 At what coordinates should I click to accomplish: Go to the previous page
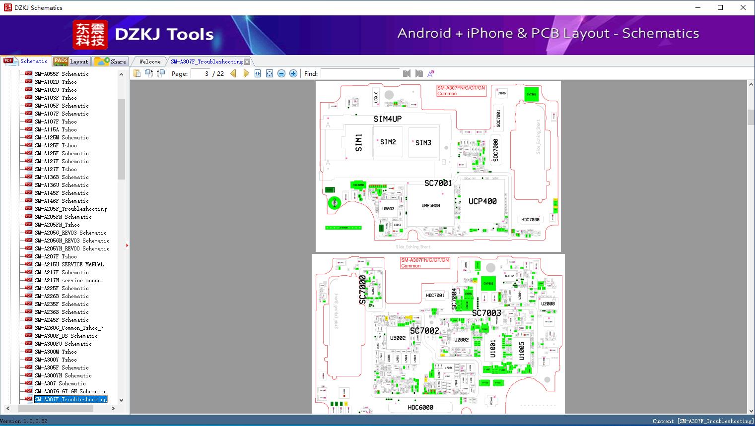click(233, 73)
